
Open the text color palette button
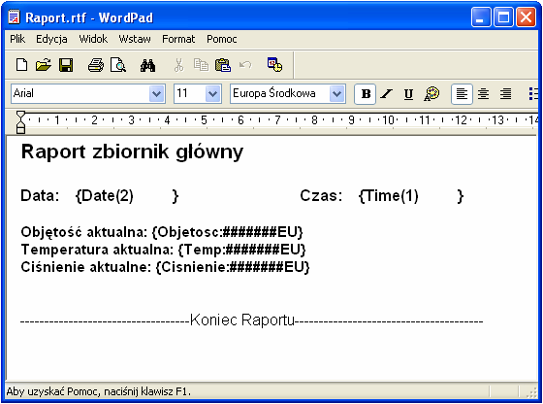[x=431, y=94]
